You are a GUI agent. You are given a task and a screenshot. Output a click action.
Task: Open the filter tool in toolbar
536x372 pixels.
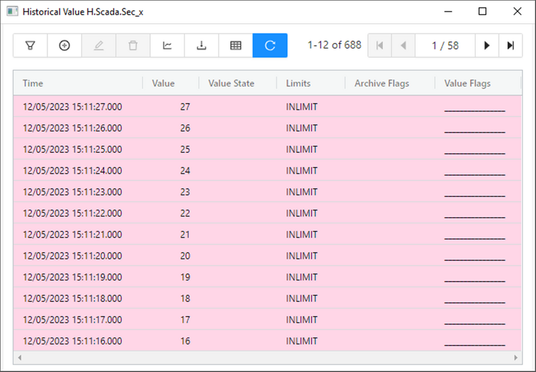tap(30, 45)
